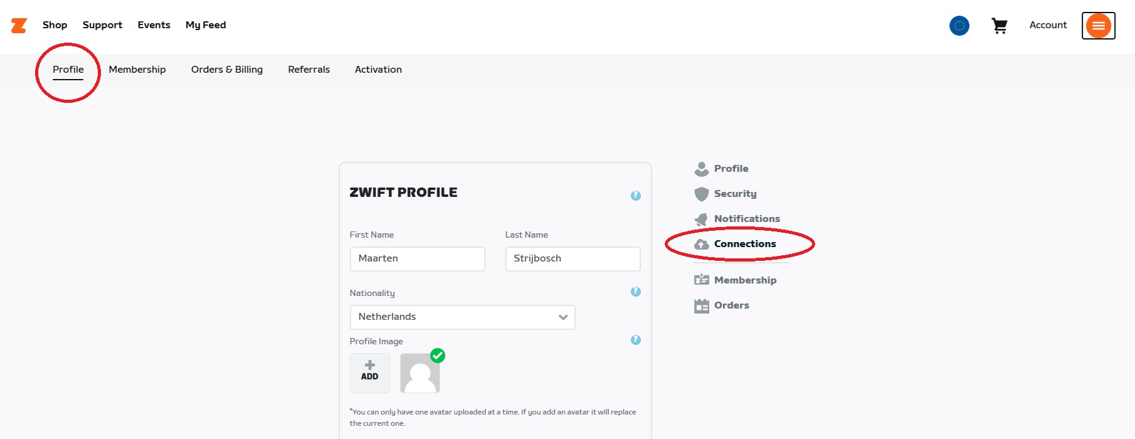
Task: Open the Shop menu item
Action: [x=55, y=25]
